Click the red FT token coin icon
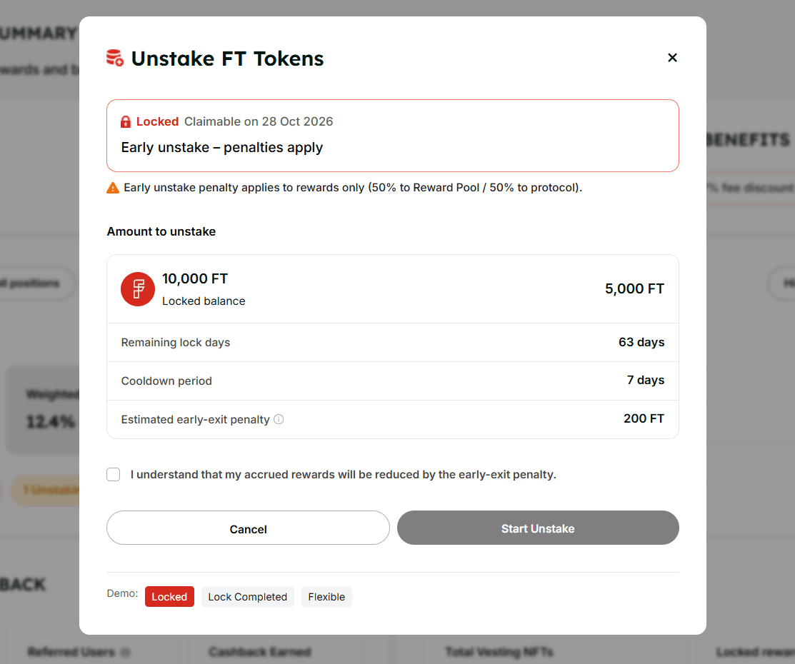Screen dimensions: 795x664 click(137, 288)
